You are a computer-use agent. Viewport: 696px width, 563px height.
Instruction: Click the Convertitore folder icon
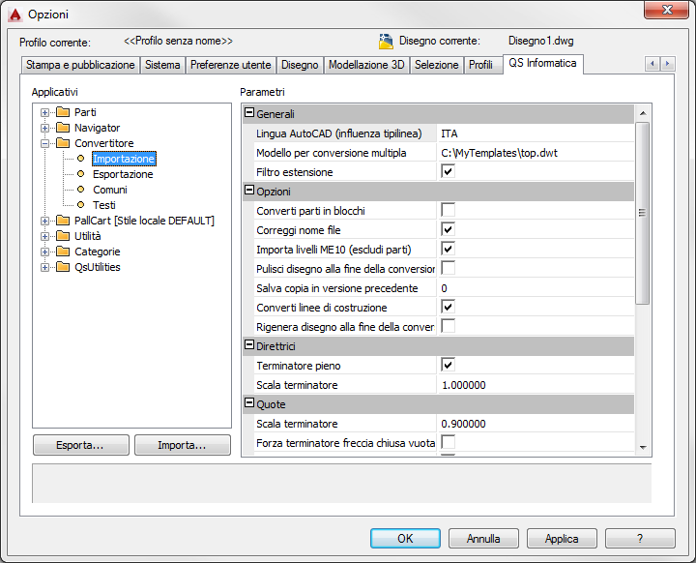[63, 143]
